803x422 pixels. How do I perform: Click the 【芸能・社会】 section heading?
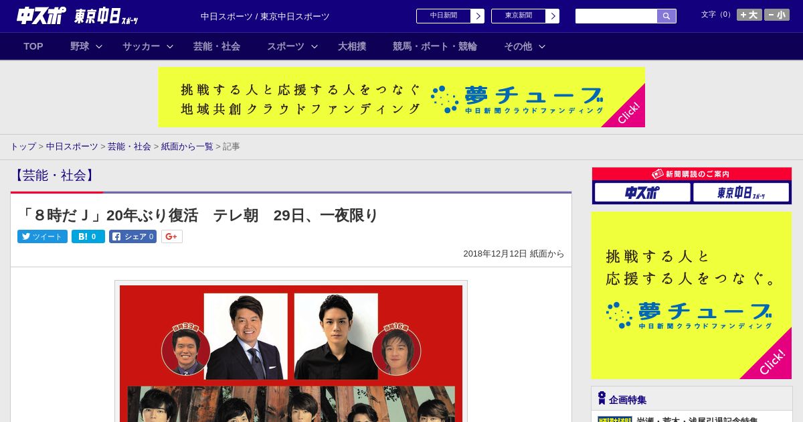click(x=54, y=175)
